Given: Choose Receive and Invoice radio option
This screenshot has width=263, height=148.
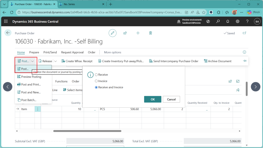Looking at the screenshot, I should pyautogui.click(x=96, y=87).
